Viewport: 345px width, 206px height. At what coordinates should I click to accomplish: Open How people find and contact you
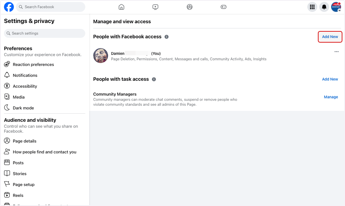point(45,152)
